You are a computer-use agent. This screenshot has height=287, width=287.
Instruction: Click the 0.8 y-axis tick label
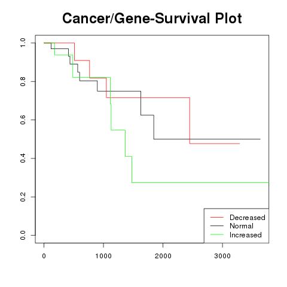(x=23, y=81)
